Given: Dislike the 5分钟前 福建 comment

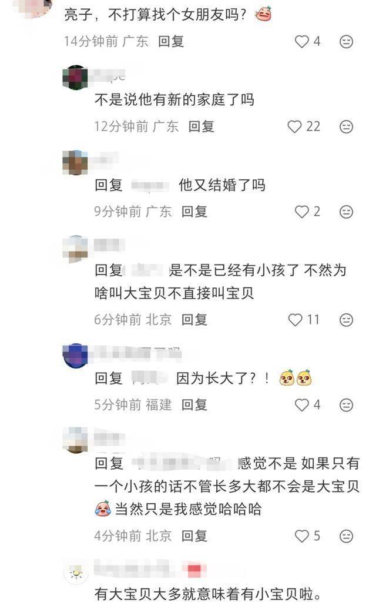Looking at the screenshot, I should (x=346, y=404).
